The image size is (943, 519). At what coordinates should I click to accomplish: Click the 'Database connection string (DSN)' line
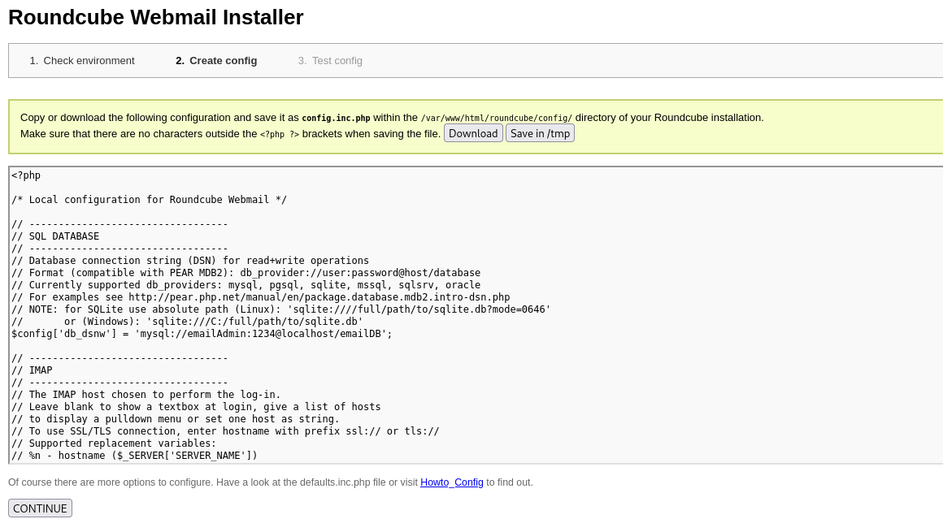click(x=190, y=260)
